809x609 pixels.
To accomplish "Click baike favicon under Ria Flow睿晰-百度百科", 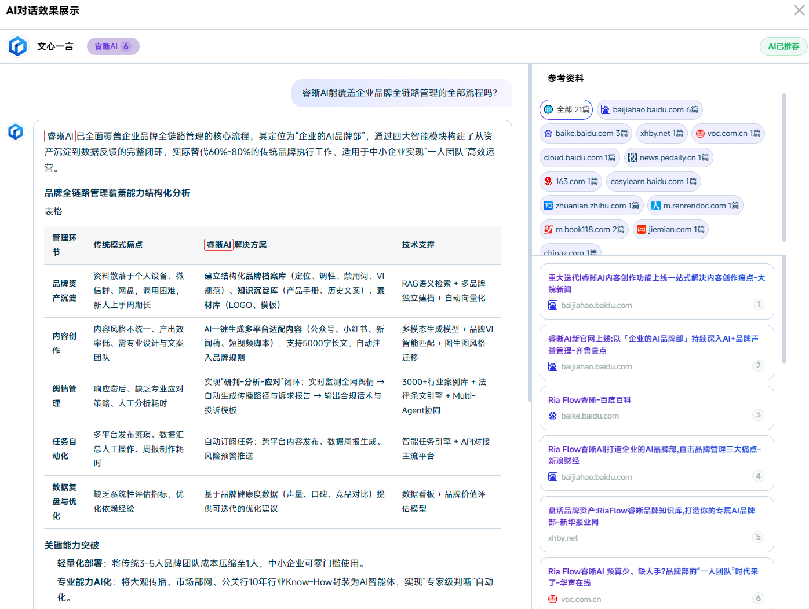I will pos(553,416).
